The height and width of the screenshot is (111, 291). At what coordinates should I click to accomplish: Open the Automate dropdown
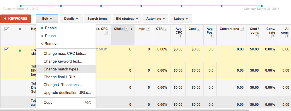click(x=156, y=19)
